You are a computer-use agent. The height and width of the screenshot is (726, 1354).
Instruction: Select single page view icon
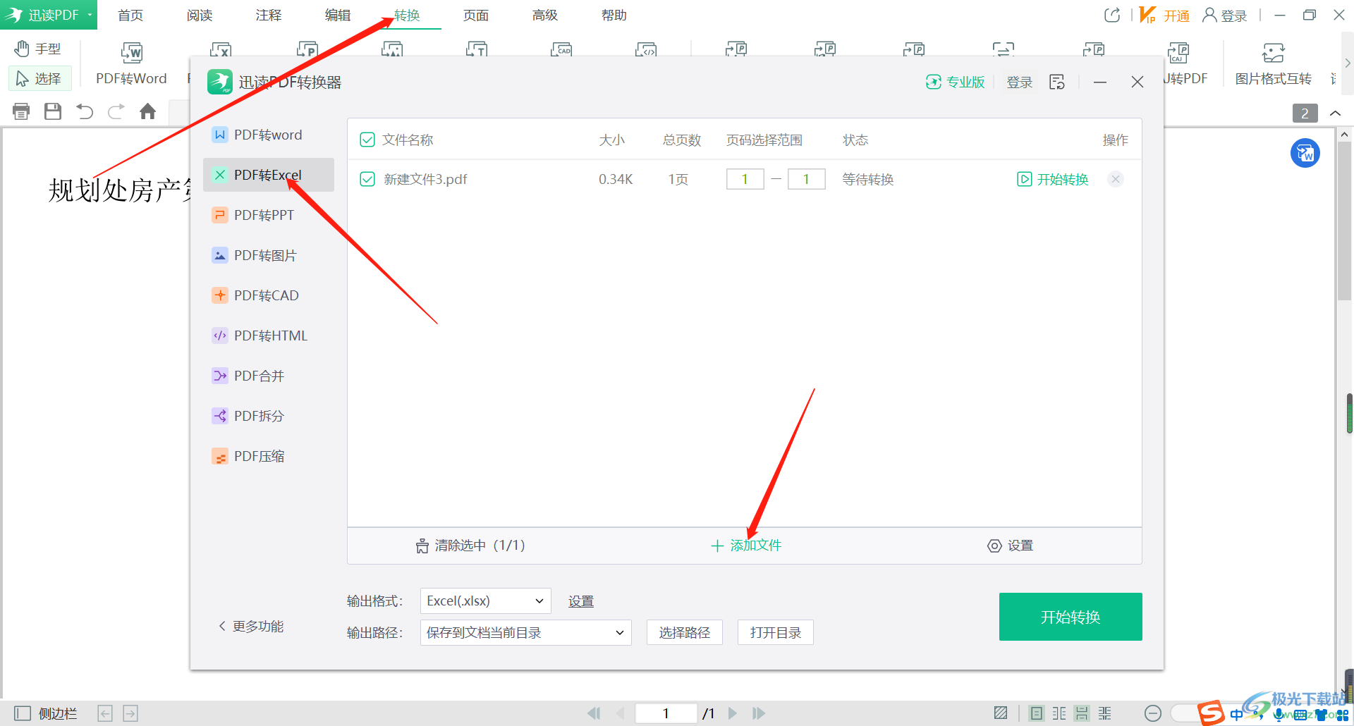[1036, 713]
